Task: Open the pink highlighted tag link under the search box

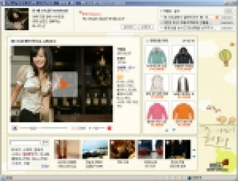Action: click(30, 154)
